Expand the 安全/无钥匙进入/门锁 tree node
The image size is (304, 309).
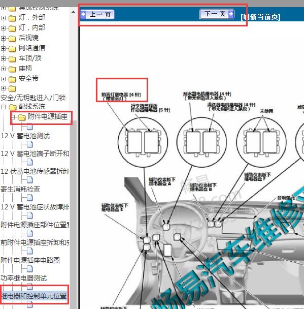click(3, 88)
